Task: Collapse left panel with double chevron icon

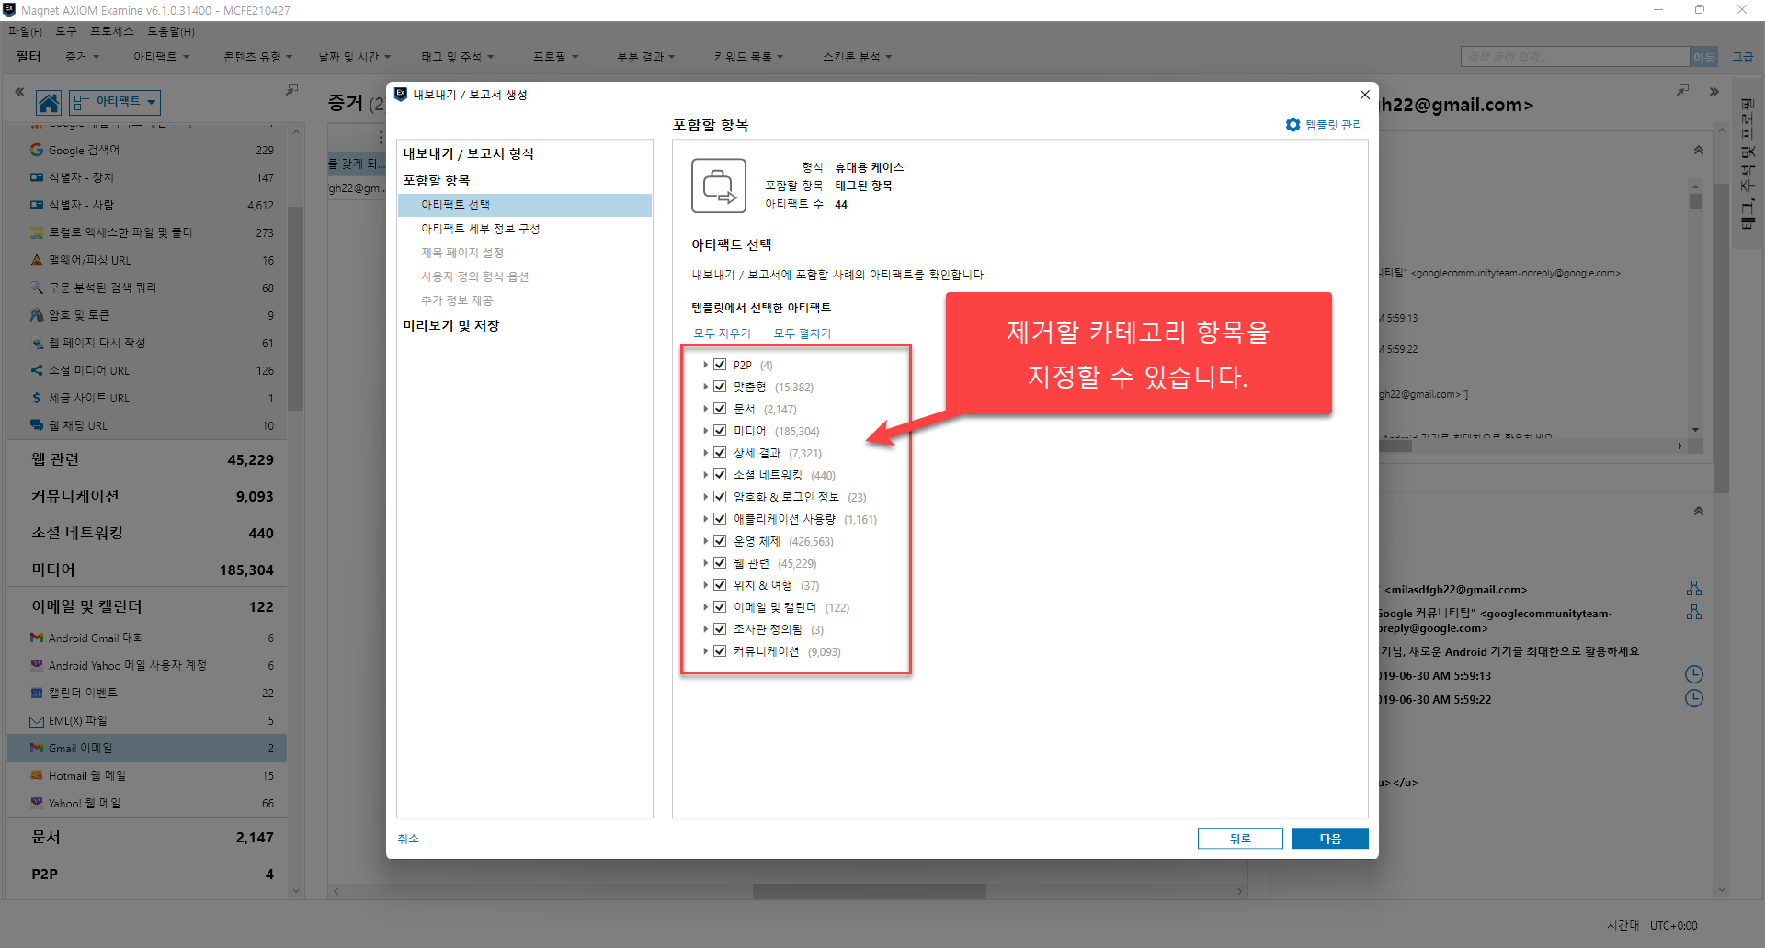Action: point(19,92)
